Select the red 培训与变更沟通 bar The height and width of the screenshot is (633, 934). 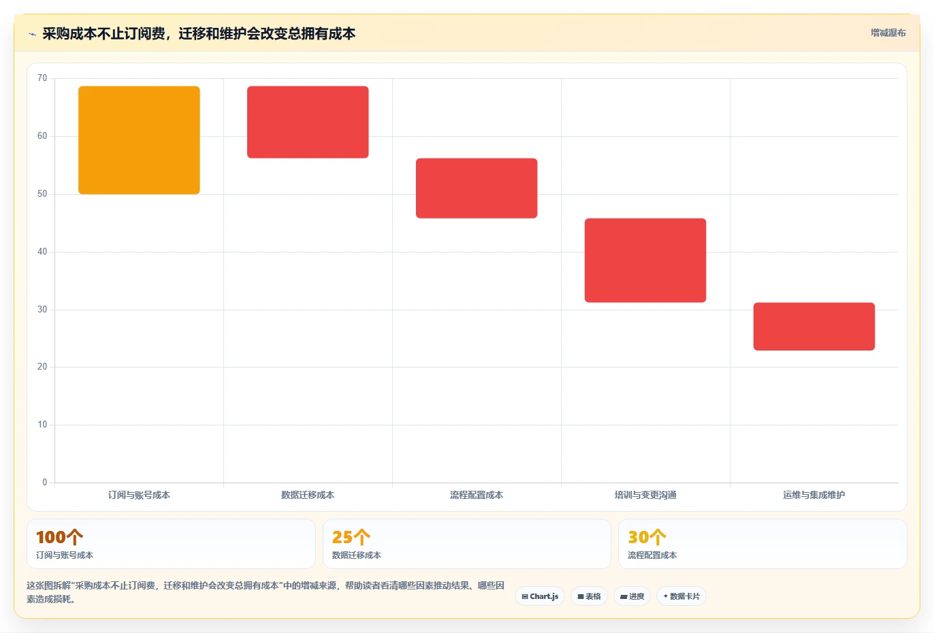645,260
